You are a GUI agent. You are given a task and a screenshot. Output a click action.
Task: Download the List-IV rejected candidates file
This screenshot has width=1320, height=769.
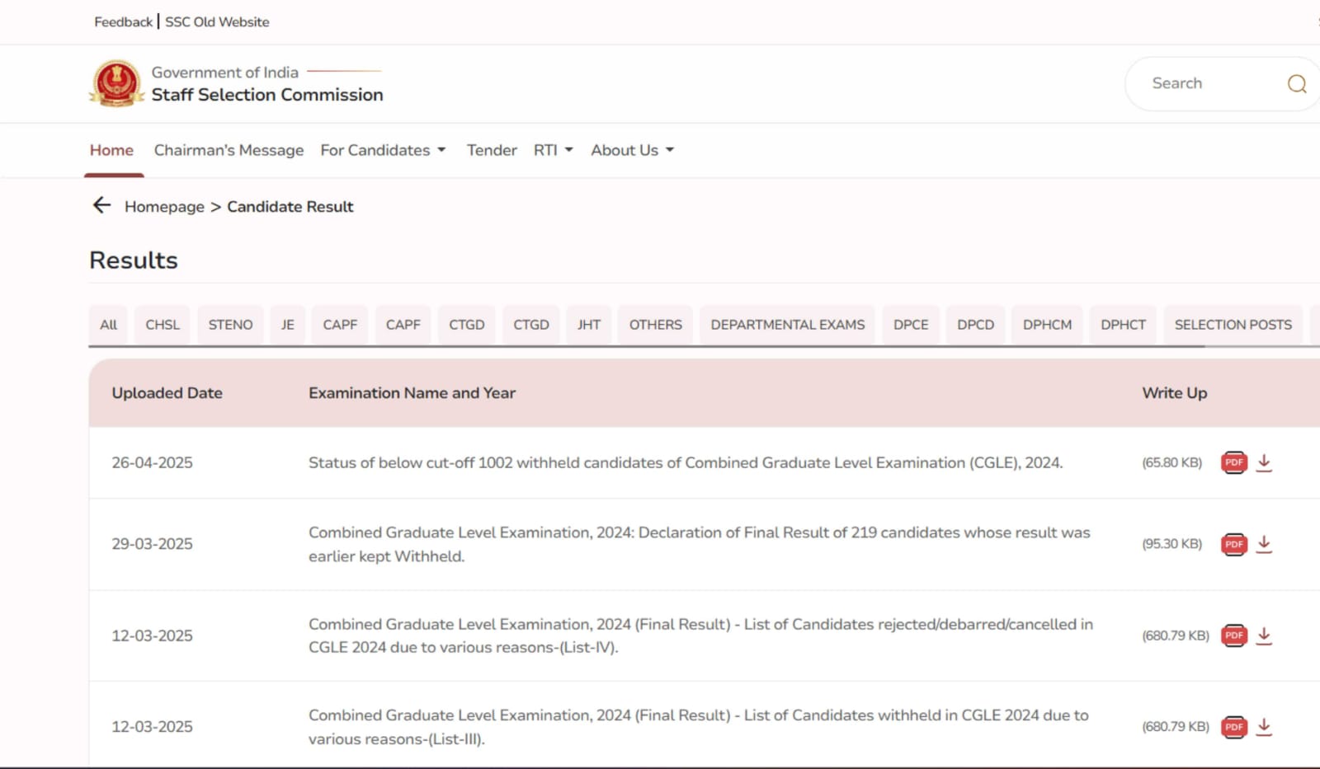click(1264, 636)
